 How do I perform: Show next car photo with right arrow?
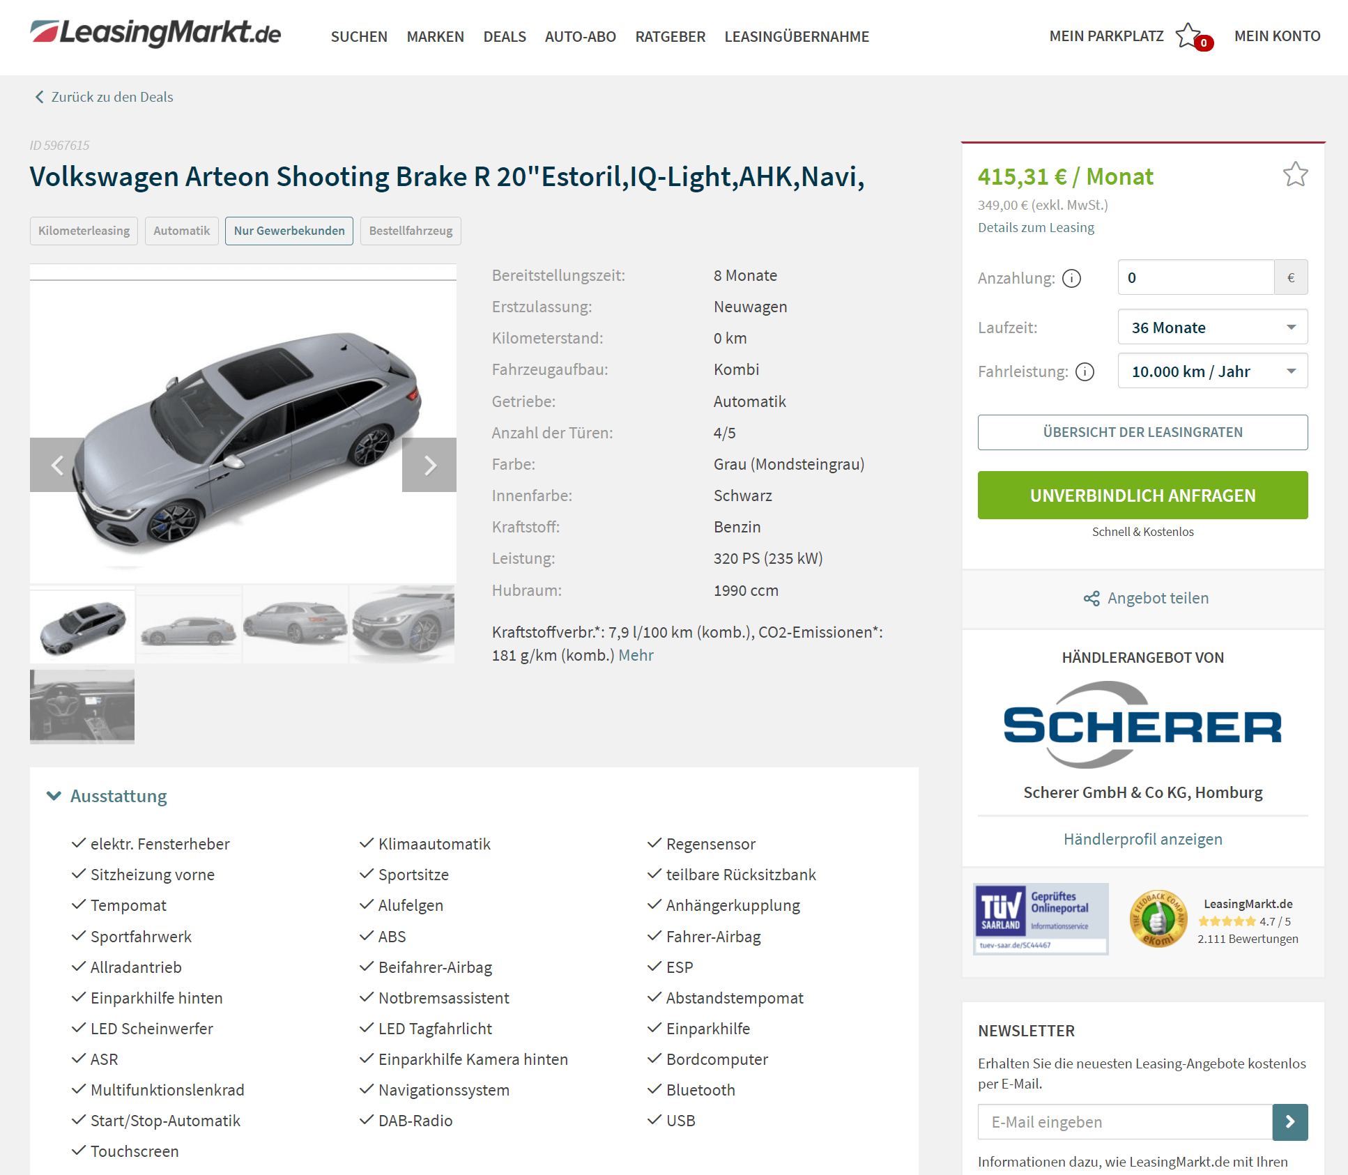[429, 465]
